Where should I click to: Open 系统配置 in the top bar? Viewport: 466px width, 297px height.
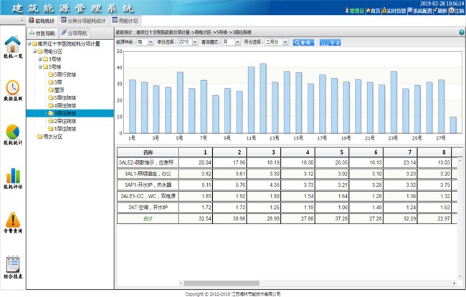(x=419, y=11)
